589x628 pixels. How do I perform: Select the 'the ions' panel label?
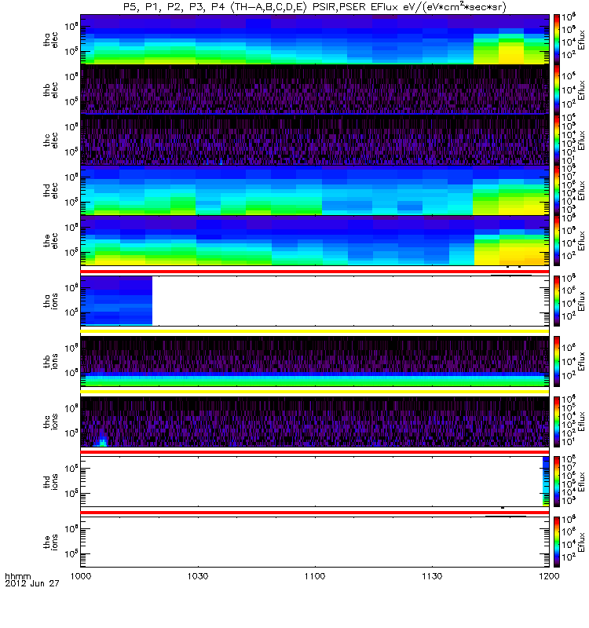point(51,542)
